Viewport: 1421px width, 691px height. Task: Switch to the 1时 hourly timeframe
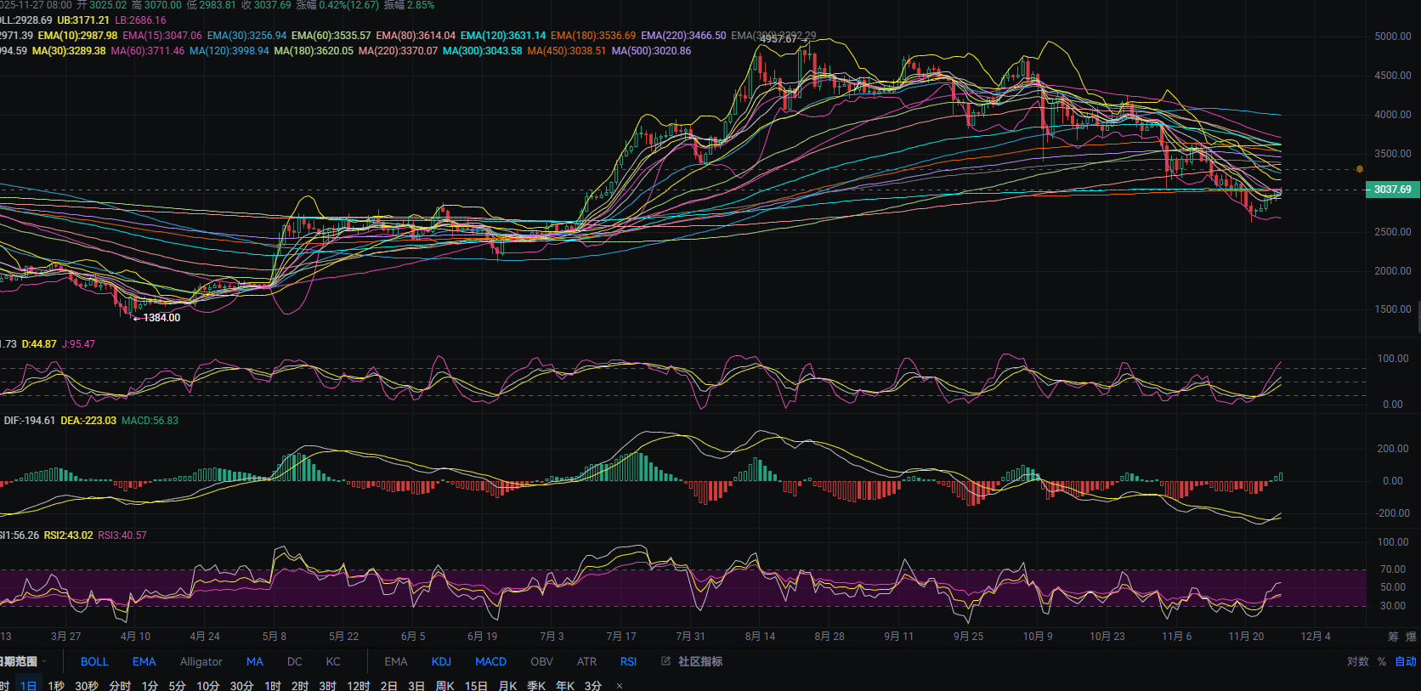tap(272, 686)
